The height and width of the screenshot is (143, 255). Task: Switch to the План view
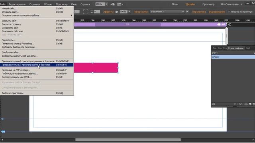click(x=175, y=4)
